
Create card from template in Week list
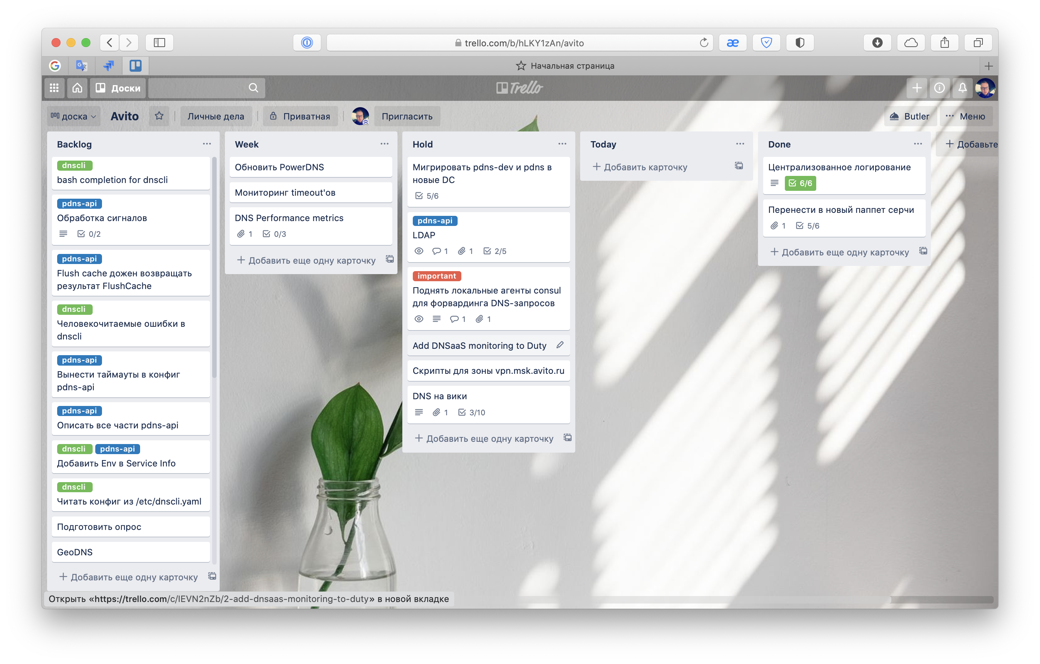[x=390, y=259]
